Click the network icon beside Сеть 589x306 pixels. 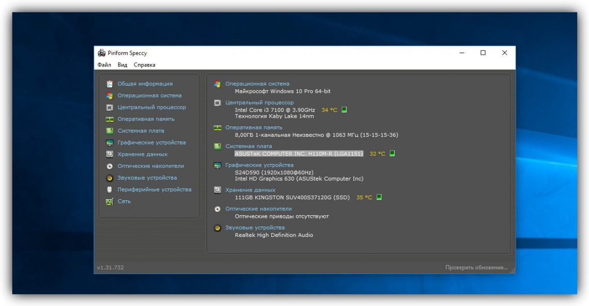coord(110,201)
